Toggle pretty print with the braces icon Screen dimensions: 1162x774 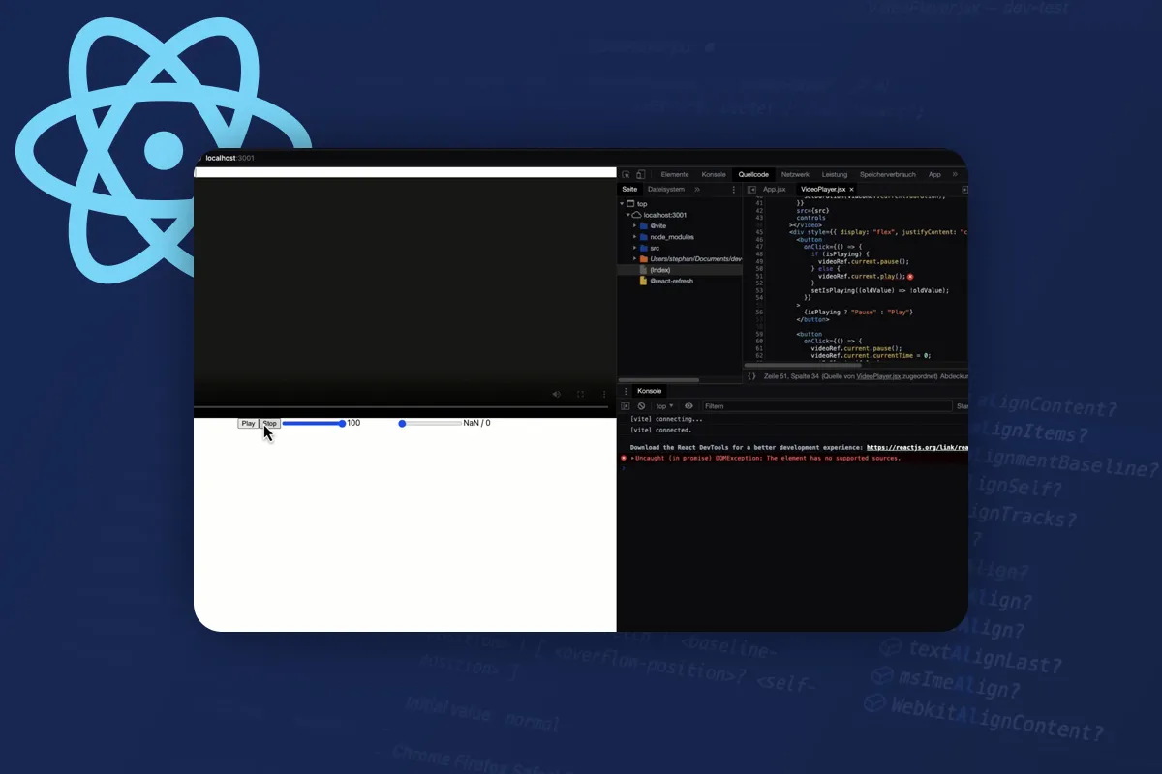751,375
